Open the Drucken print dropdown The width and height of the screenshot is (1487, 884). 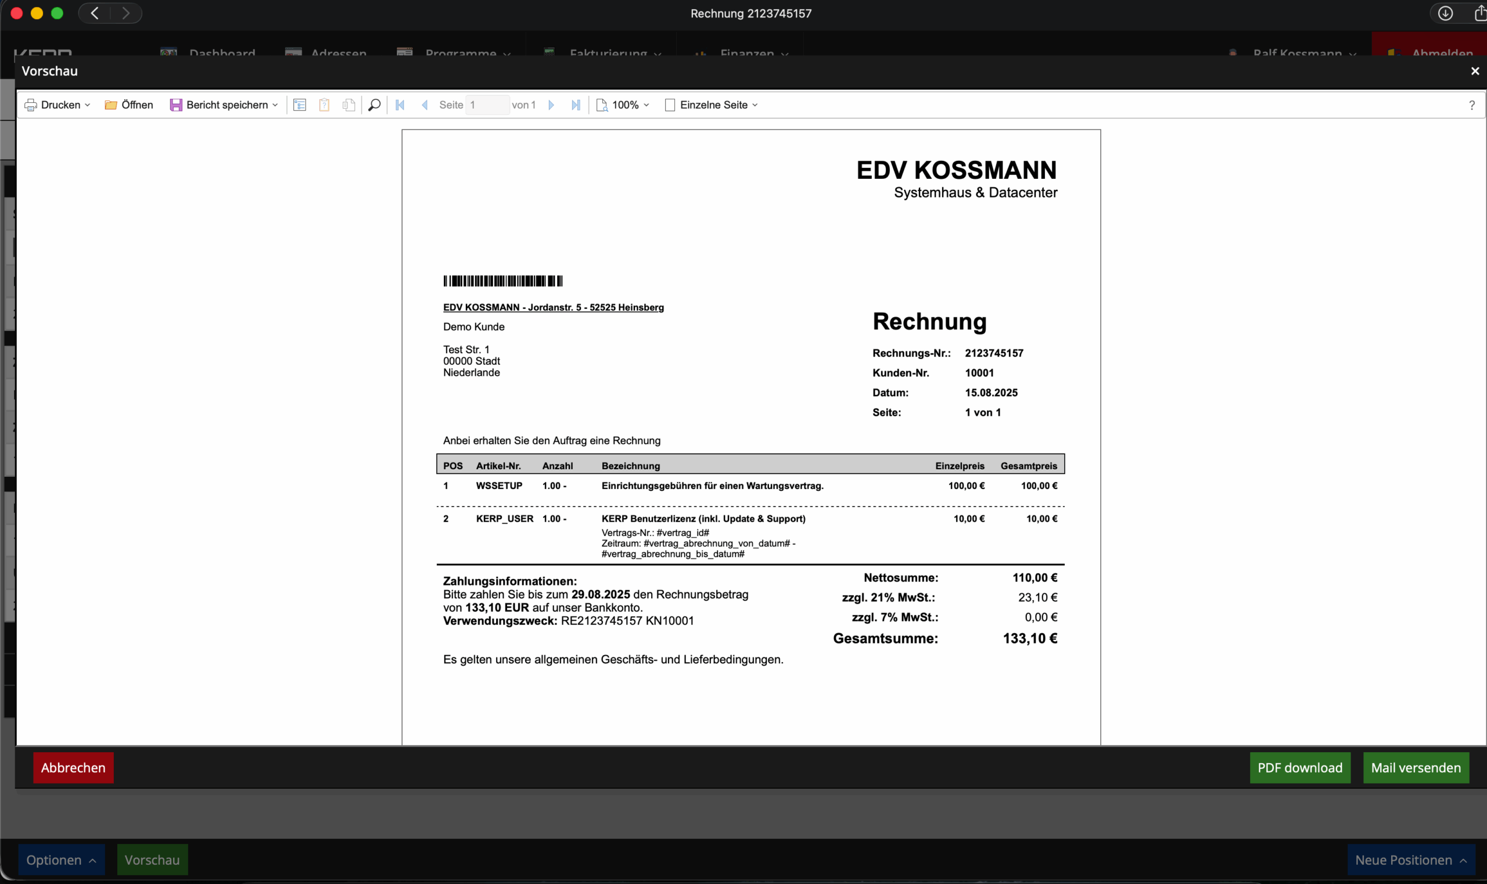58,105
